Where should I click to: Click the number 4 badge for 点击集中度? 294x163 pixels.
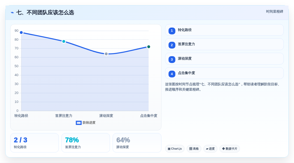pos(172,74)
